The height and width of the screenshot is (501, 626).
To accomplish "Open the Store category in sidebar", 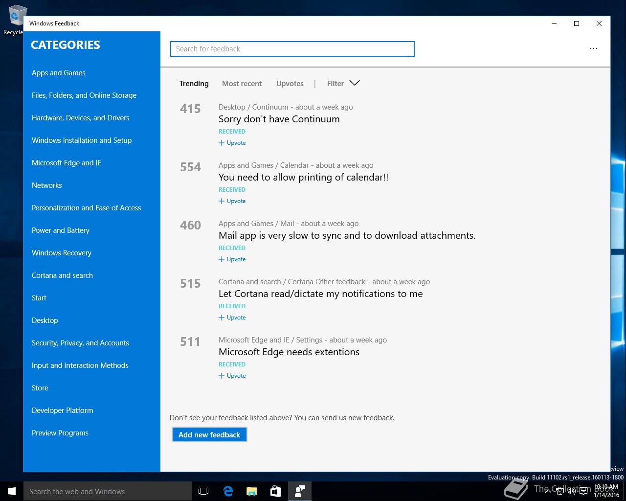I will (40, 388).
